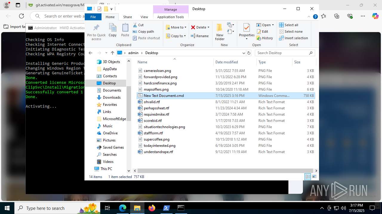Navigate back in File Explorer
The width and height of the screenshot is (382, 214).
click(91, 53)
